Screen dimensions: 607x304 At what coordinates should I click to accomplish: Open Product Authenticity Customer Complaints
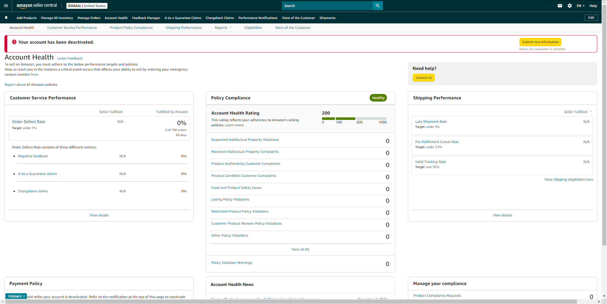246,164
